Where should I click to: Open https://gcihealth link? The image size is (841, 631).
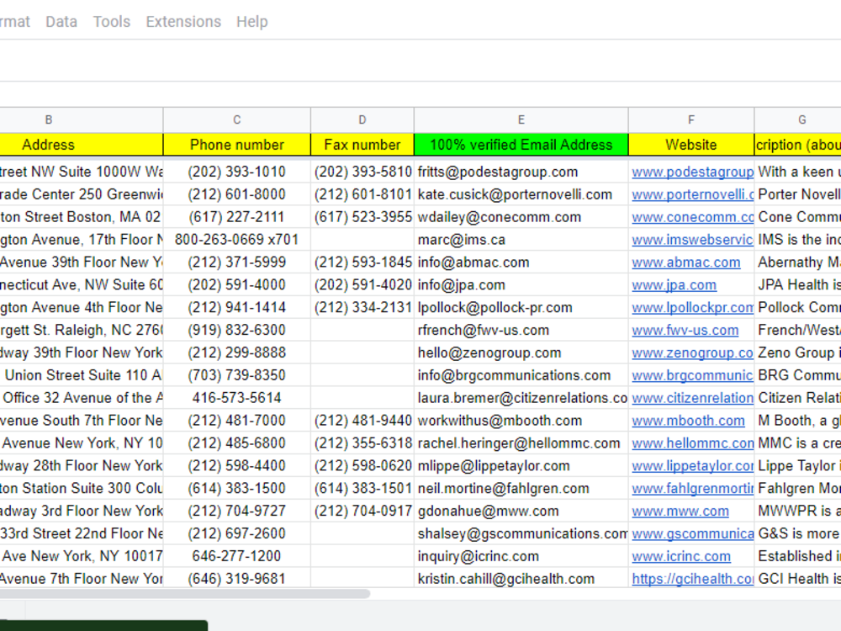(x=692, y=579)
